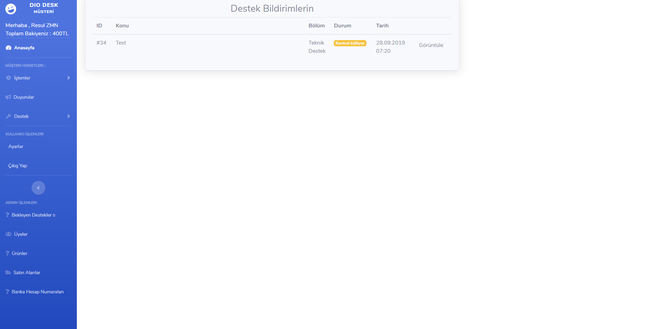The image size is (658, 329).
Task: Click the ID column header
Action: click(99, 26)
